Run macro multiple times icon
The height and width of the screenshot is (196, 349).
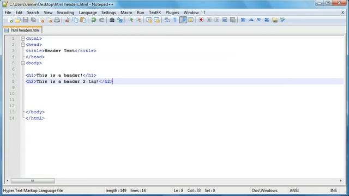[225, 20]
